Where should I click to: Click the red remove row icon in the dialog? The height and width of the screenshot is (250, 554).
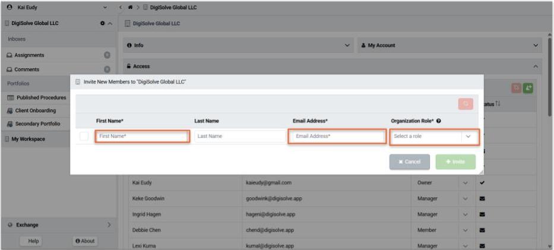(x=466, y=104)
